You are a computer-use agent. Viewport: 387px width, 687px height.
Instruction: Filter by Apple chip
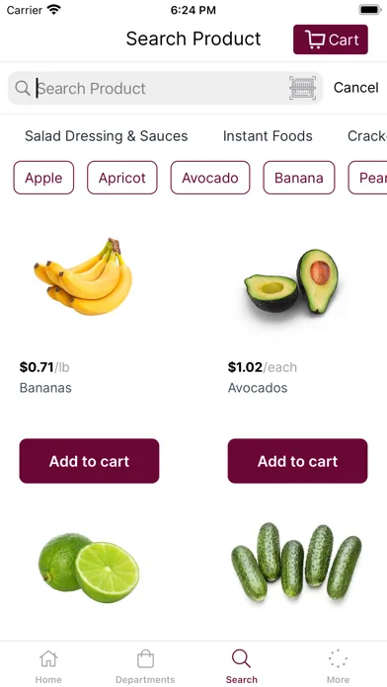[43, 178]
